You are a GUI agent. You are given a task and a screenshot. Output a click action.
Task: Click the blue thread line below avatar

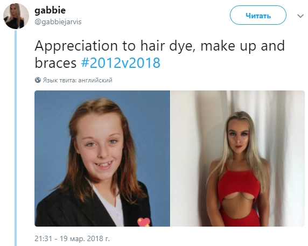tap(16, 138)
